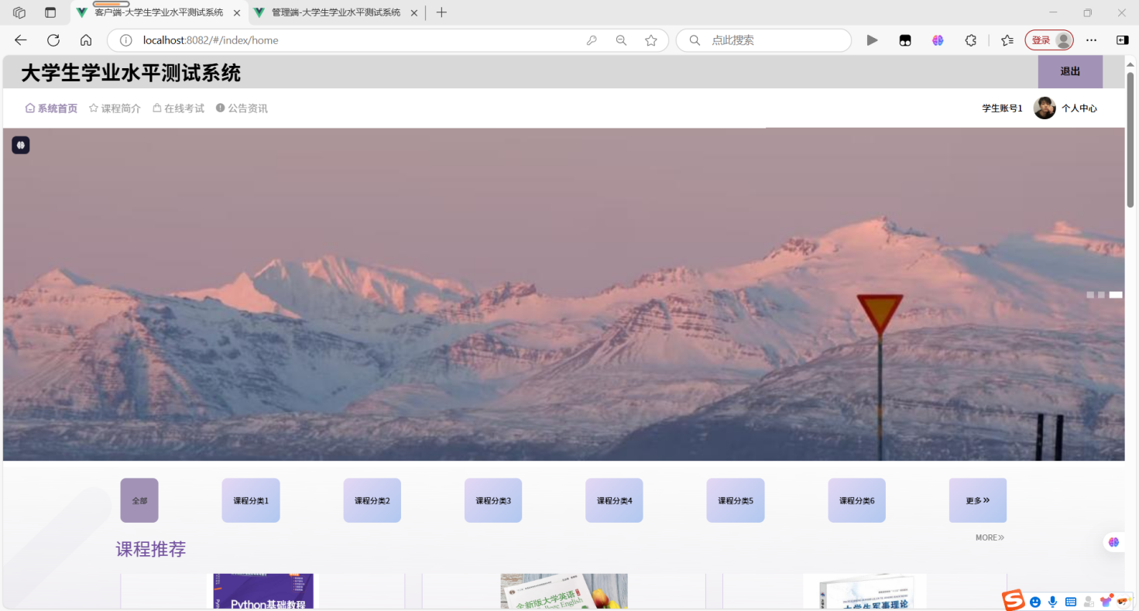The width and height of the screenshot is (1139, 611).
Task: Select the third active carousel indicator
Action: pyautogui.click(x=1116, y=295)
